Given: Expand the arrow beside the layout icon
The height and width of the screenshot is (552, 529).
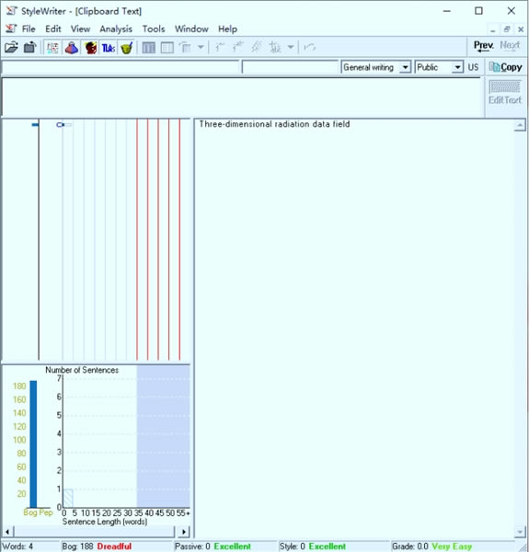Looking at the screenshot, I should (201, 47).
